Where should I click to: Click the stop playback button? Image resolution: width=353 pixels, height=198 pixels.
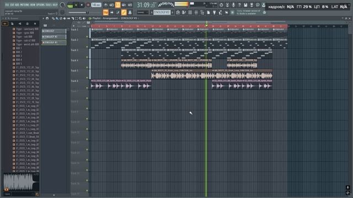pyautogui.click(x=82, y=5)
